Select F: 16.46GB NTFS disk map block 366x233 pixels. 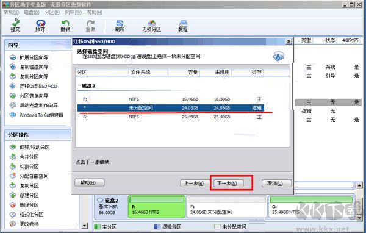pyautogui.click(x=157, y=207)
